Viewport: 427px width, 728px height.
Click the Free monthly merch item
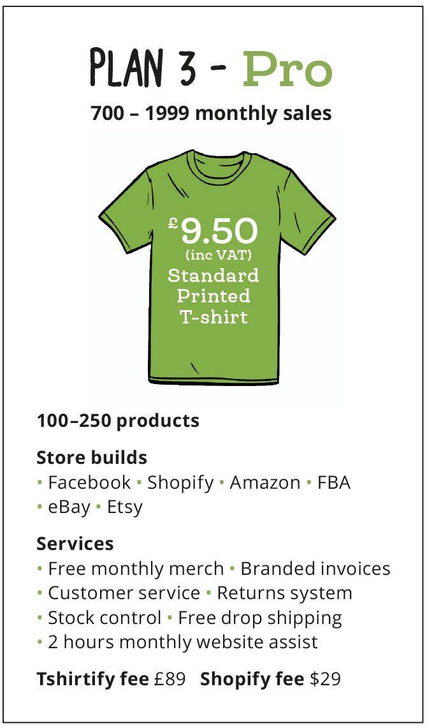click(136, 568)
